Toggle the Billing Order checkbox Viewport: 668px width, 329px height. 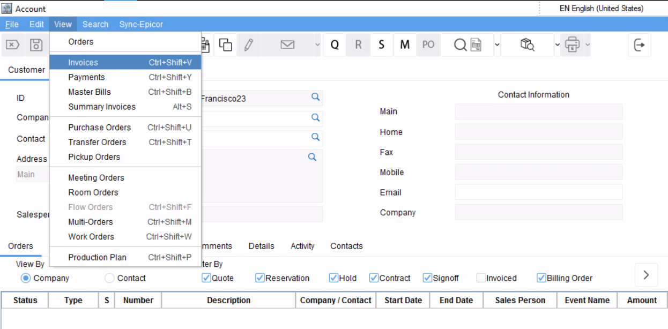pyautogui.click(x=541, y=278)
